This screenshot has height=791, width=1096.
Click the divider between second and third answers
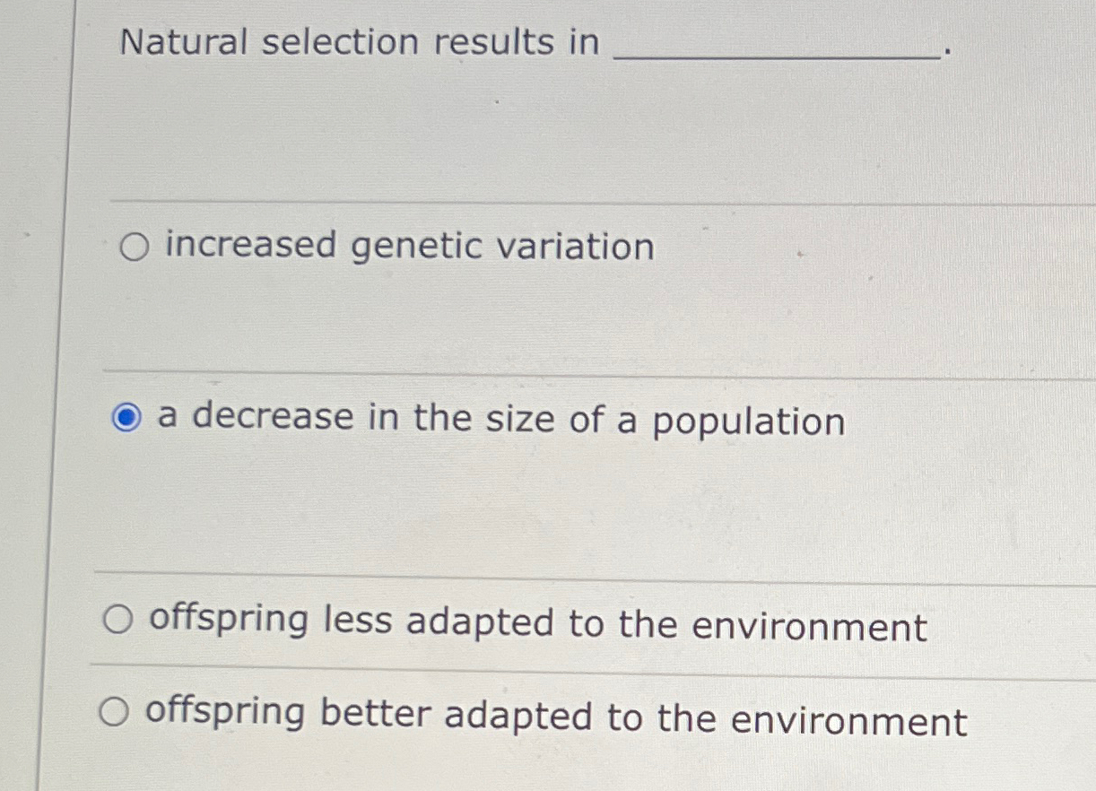click(x=574, y=570)
